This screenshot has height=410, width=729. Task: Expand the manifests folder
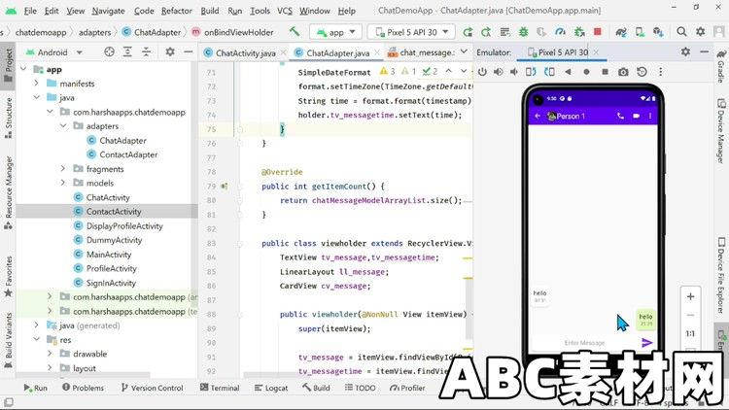(x=37, y=84)
